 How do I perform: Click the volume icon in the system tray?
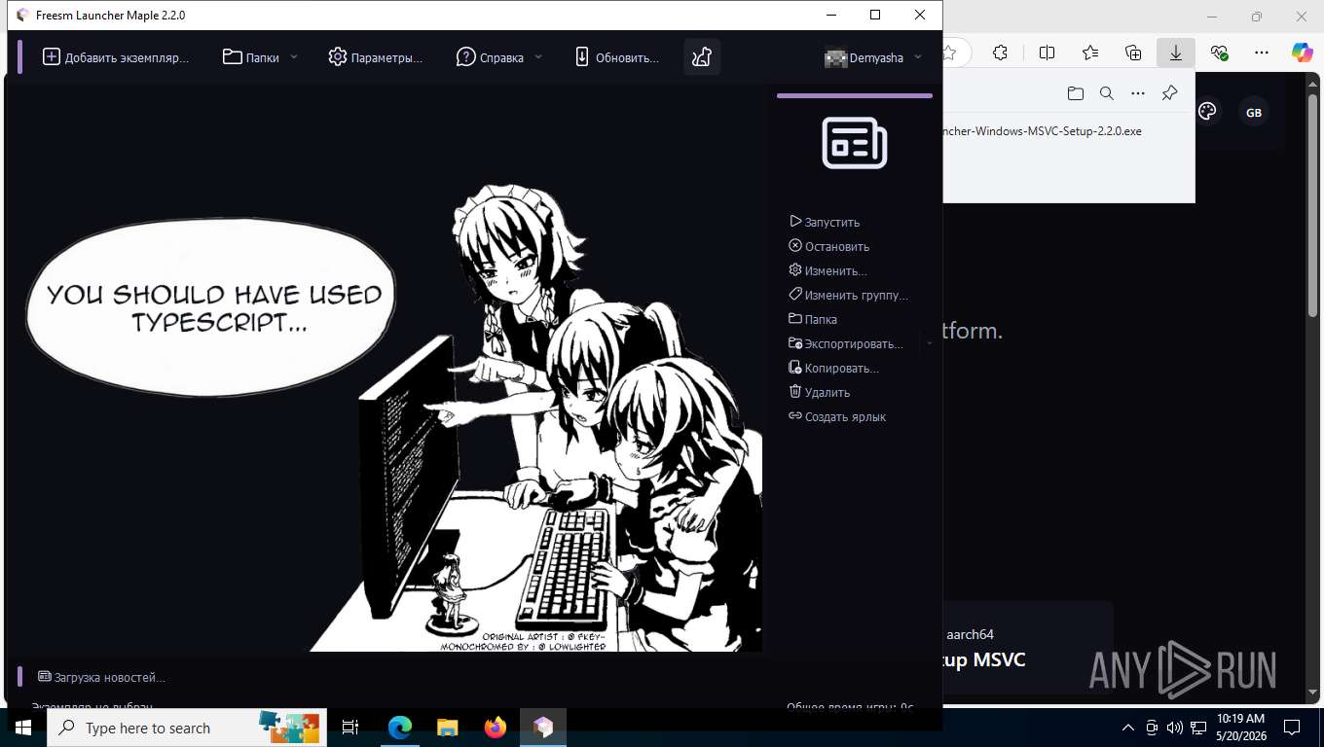[1174, 728]
